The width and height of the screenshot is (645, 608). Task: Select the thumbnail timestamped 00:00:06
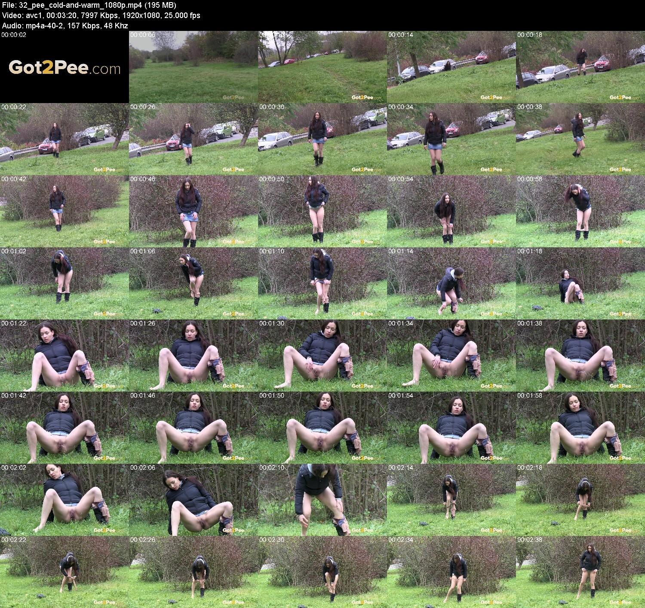pyautogui.click(x=193, y=67)
